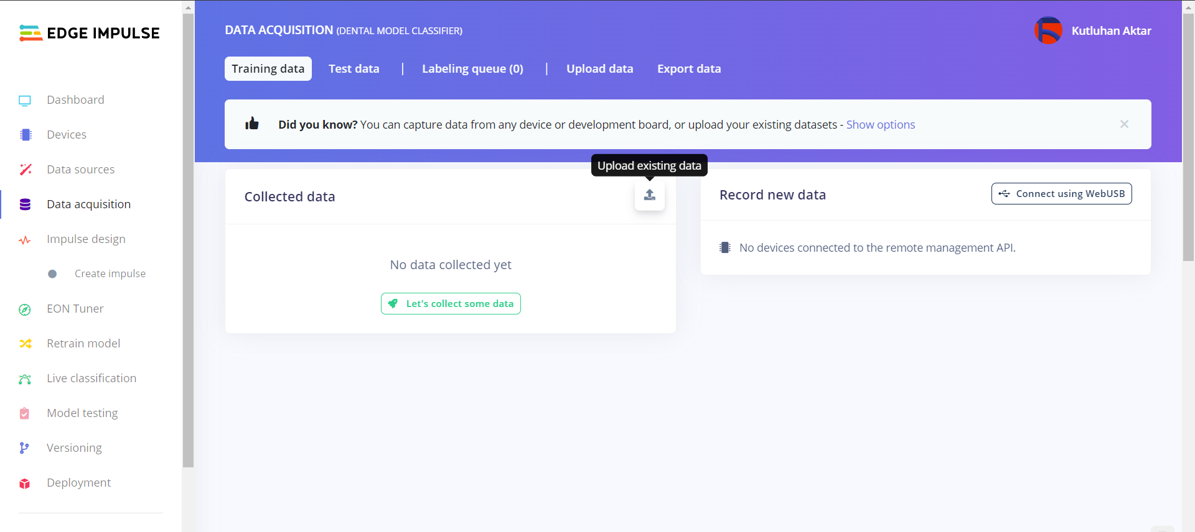Image resolution: width=1195 pixels, height=532 pixels.
Task: Click the Deployment box icon
Action: pyautogui.click(x=24, y=484)
